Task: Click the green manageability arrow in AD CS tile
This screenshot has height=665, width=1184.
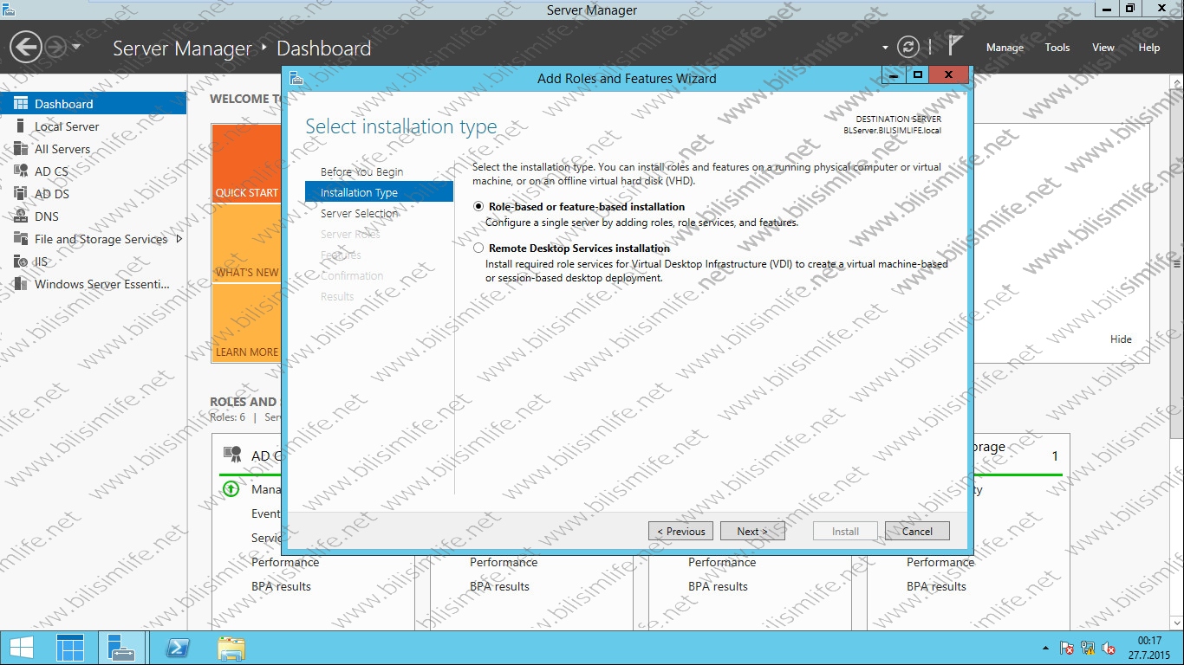Action: click(x=231, y=489)
